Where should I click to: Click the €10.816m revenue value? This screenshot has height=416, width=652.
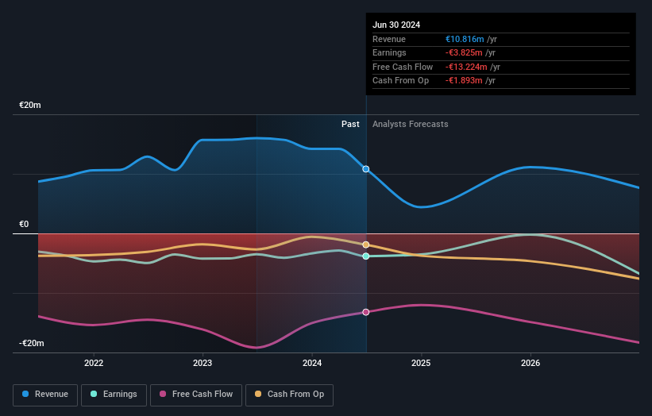point(465,39)
